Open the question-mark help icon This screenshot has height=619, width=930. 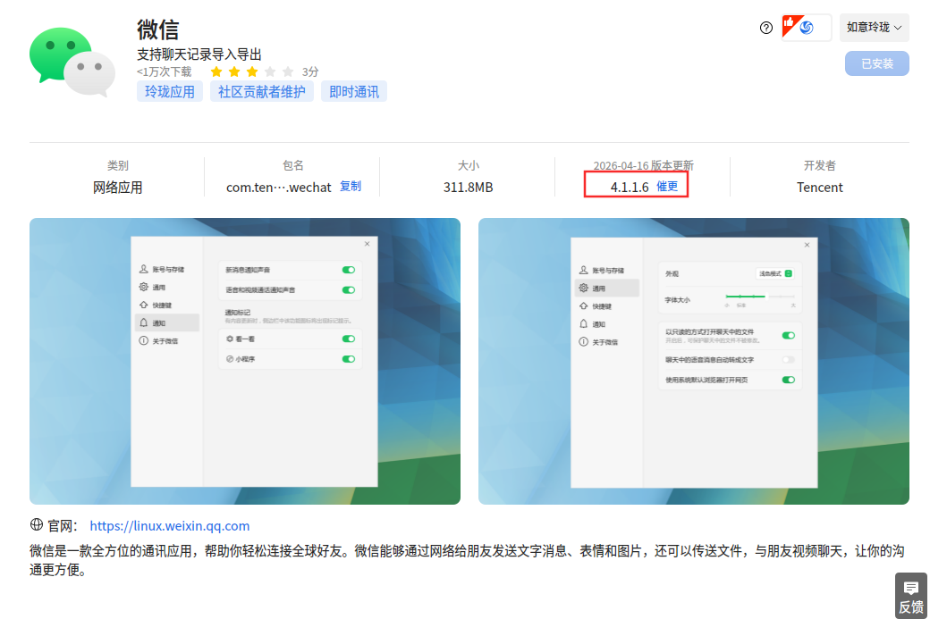(x=765, y=28)
